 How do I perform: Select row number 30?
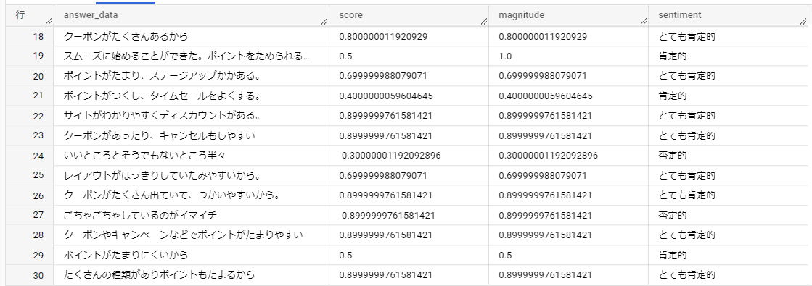[38, 275]
